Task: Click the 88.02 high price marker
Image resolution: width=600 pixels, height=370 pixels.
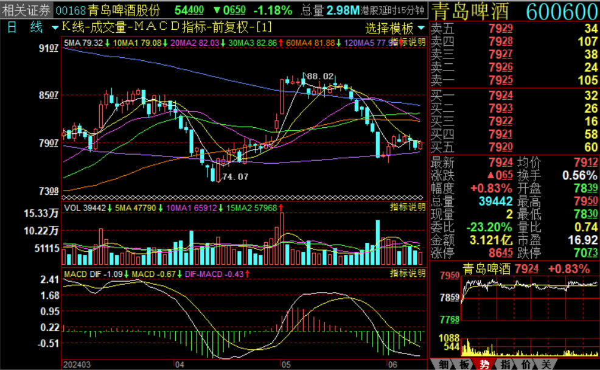Action: [x=320, y=77]
